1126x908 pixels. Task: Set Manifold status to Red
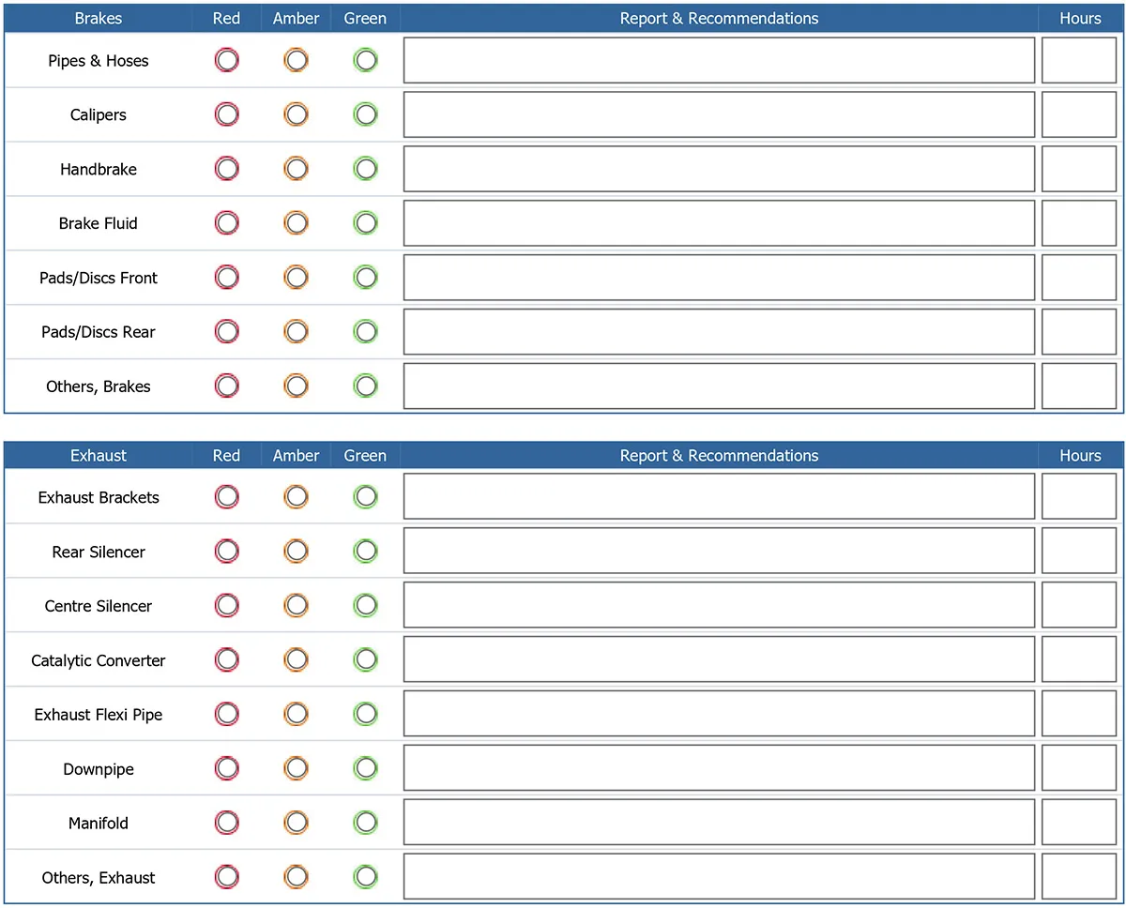[226, 824]
